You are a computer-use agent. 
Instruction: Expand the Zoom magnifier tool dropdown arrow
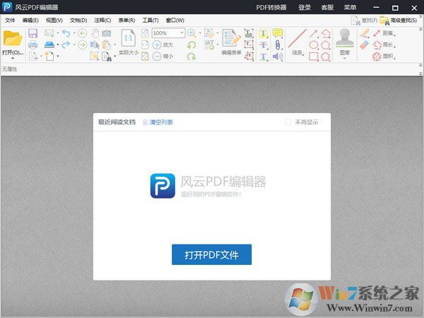point(200,33)
